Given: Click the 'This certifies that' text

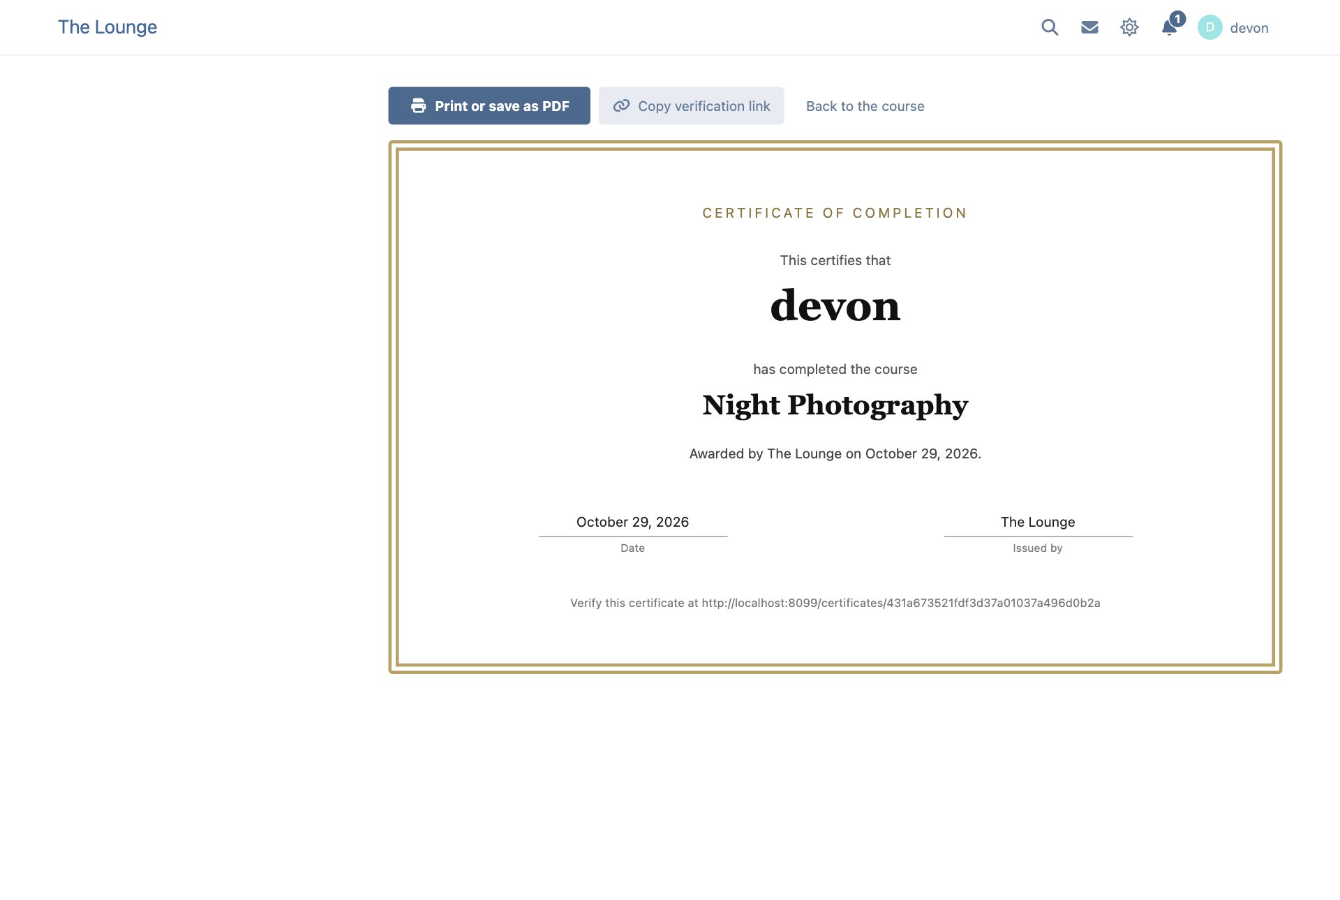Looking at the screenshot, I should point(835,260).
